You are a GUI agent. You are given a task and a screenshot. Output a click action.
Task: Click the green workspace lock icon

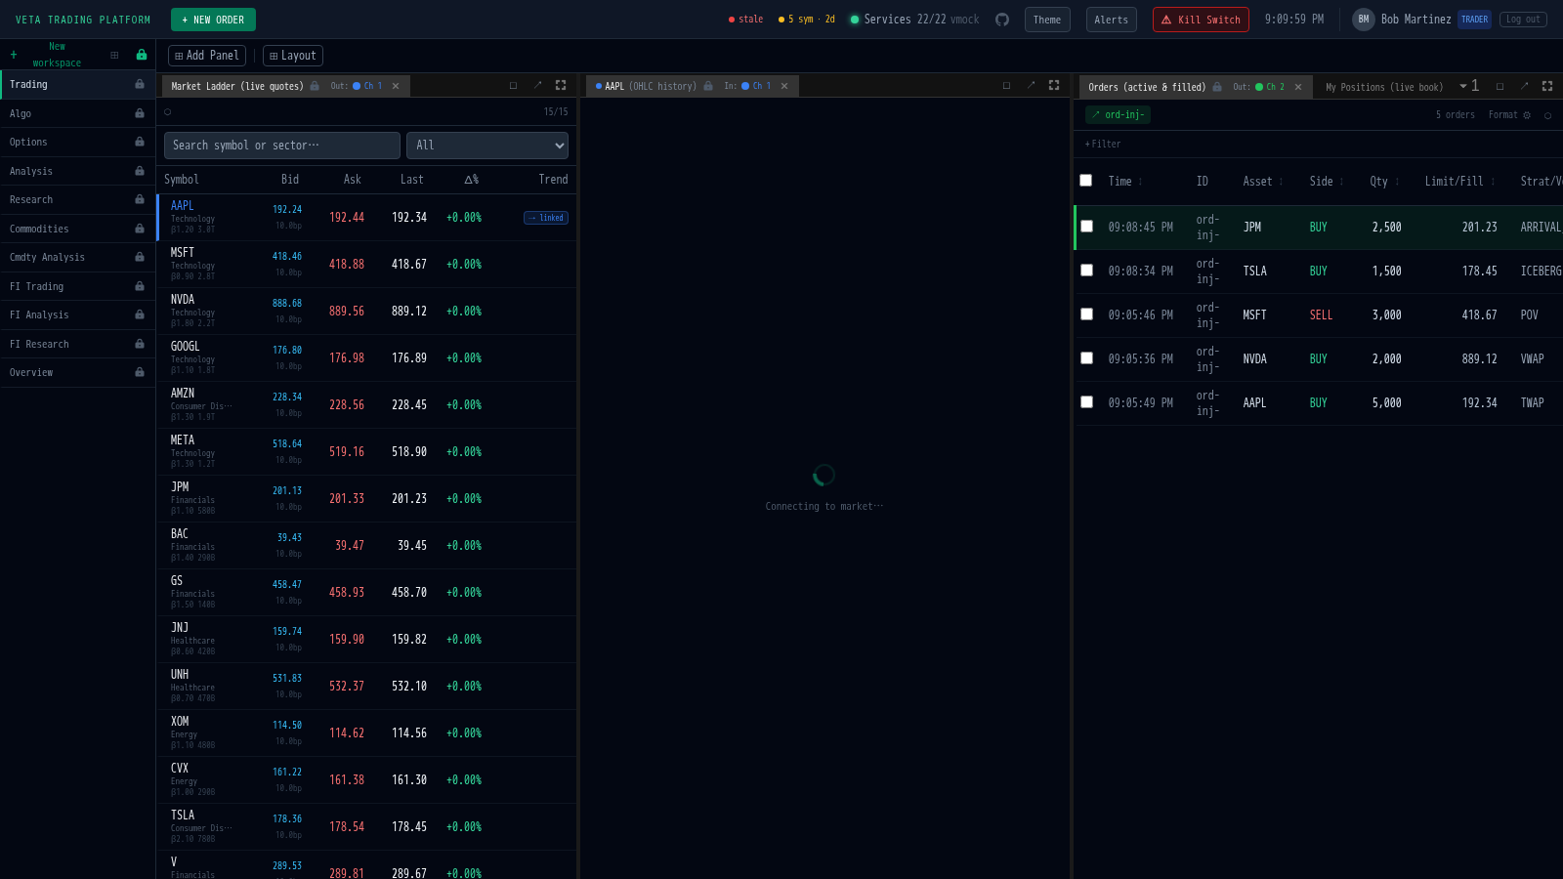click(x=142, y=55)
